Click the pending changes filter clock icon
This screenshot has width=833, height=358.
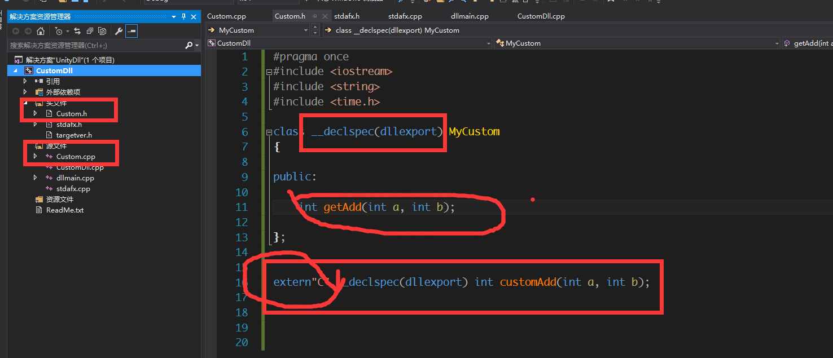(x=58, y=31)
